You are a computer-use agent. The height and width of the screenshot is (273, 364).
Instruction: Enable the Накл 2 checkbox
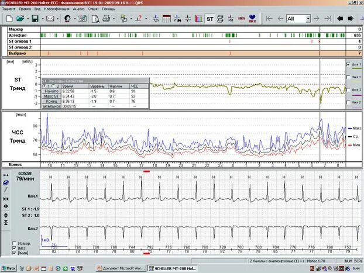point(348,102)
